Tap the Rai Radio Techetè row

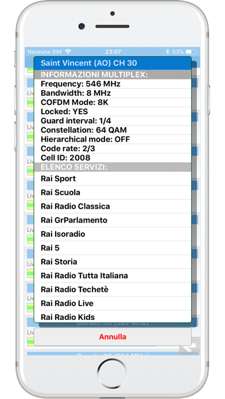113,290
